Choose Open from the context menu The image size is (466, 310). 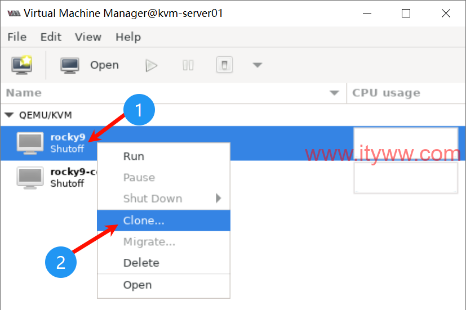pos(163,285)
